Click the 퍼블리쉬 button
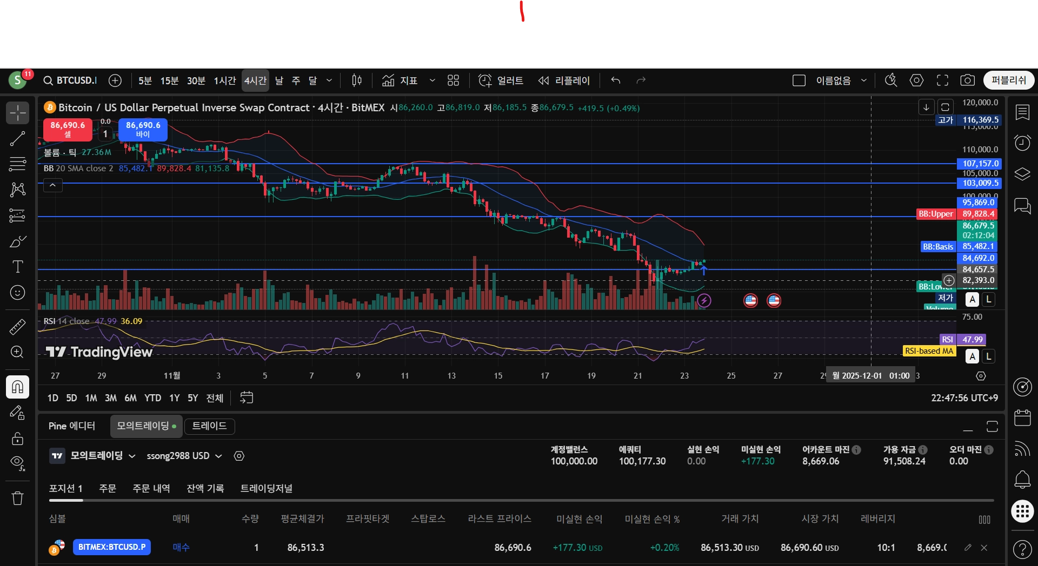Screen dimensions: 1038x566 1008,80
